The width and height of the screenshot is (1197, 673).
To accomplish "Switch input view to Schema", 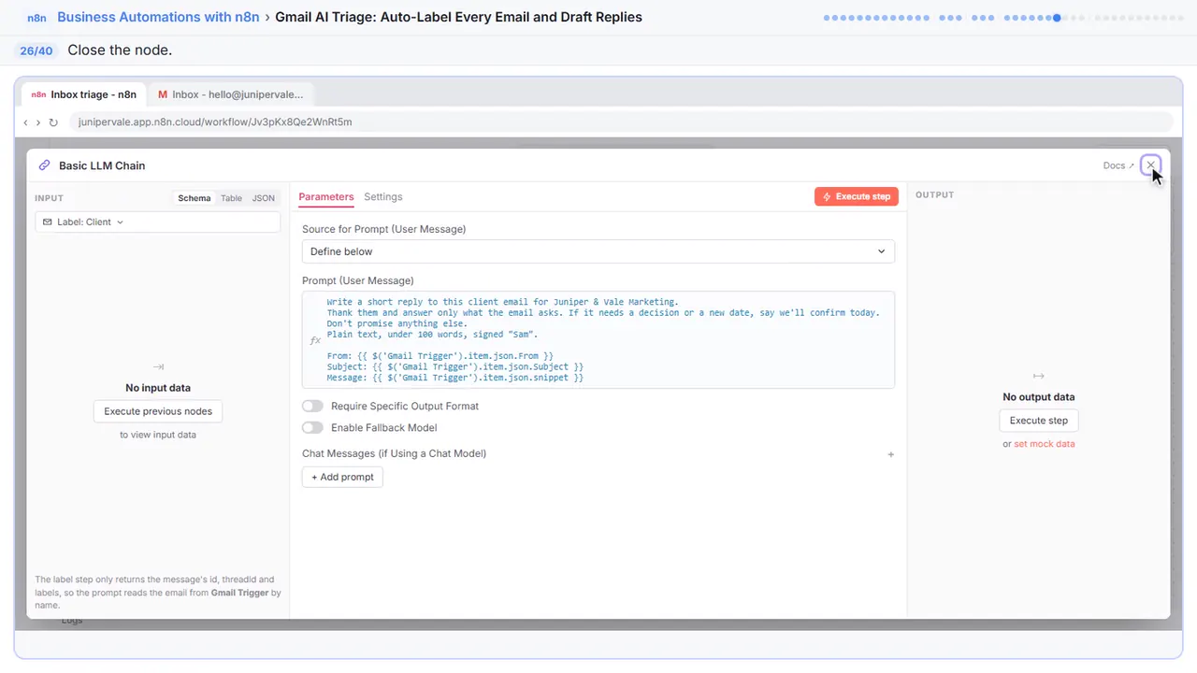I will click(195, 198).
